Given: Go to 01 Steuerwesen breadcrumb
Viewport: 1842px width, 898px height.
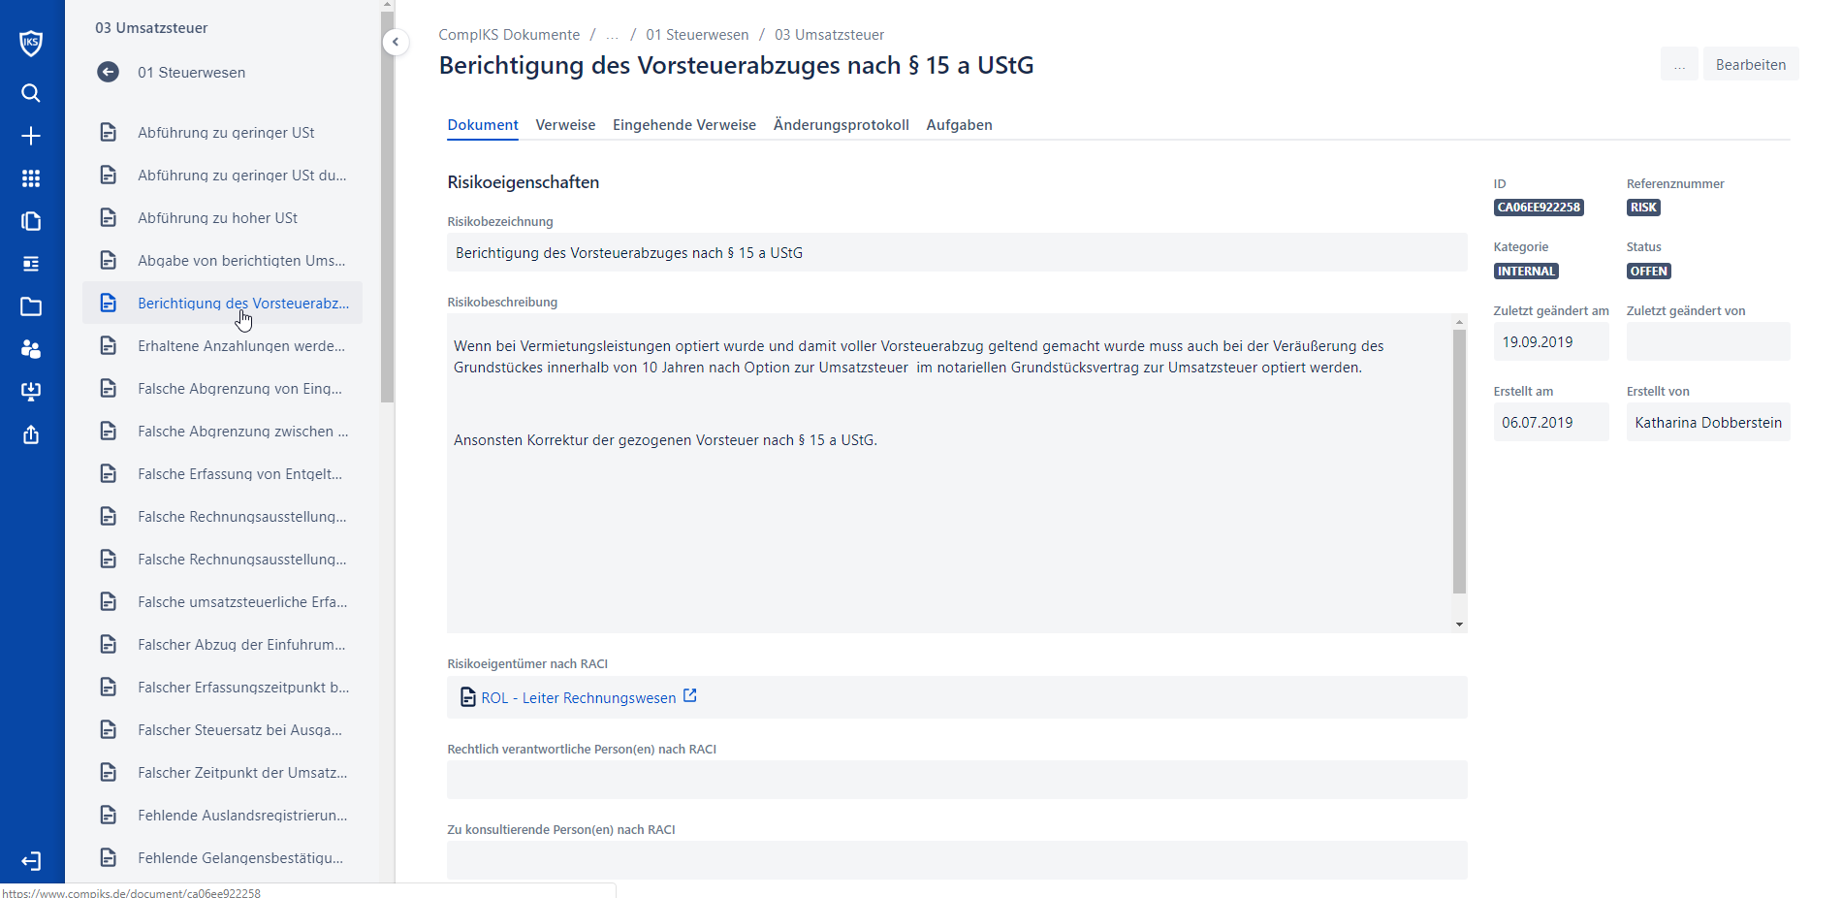Looking at the screenshot, I should coord(697,35).
